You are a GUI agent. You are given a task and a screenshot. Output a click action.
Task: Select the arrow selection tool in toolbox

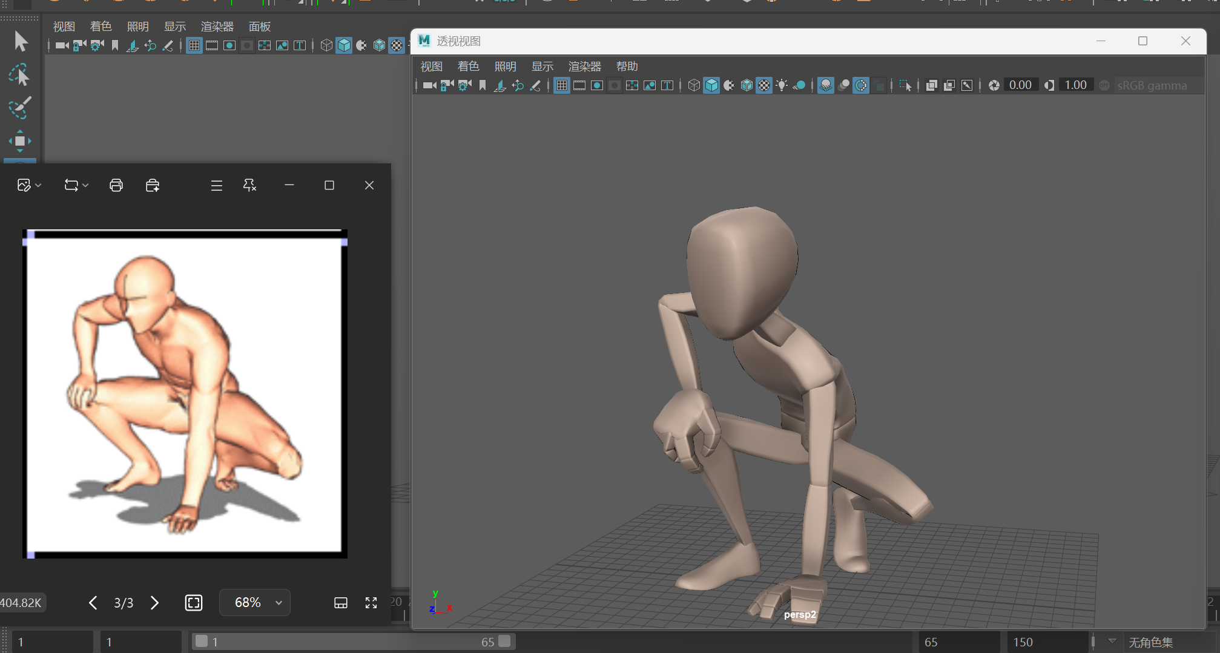click(x=21, y=42)
